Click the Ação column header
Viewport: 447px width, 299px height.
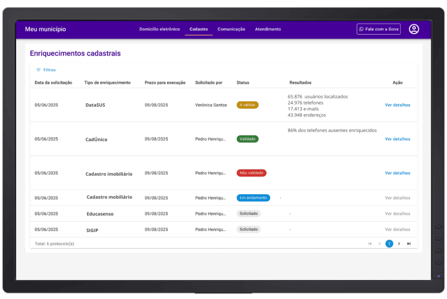397,83
